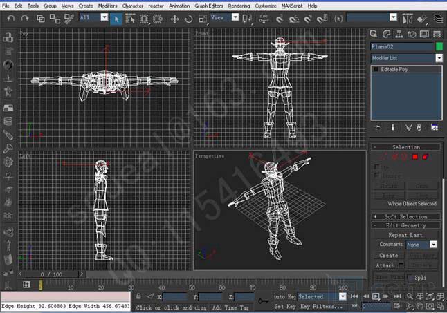
Task: Click Pin Stack icon below modifier stack
Action: (378, 127)
